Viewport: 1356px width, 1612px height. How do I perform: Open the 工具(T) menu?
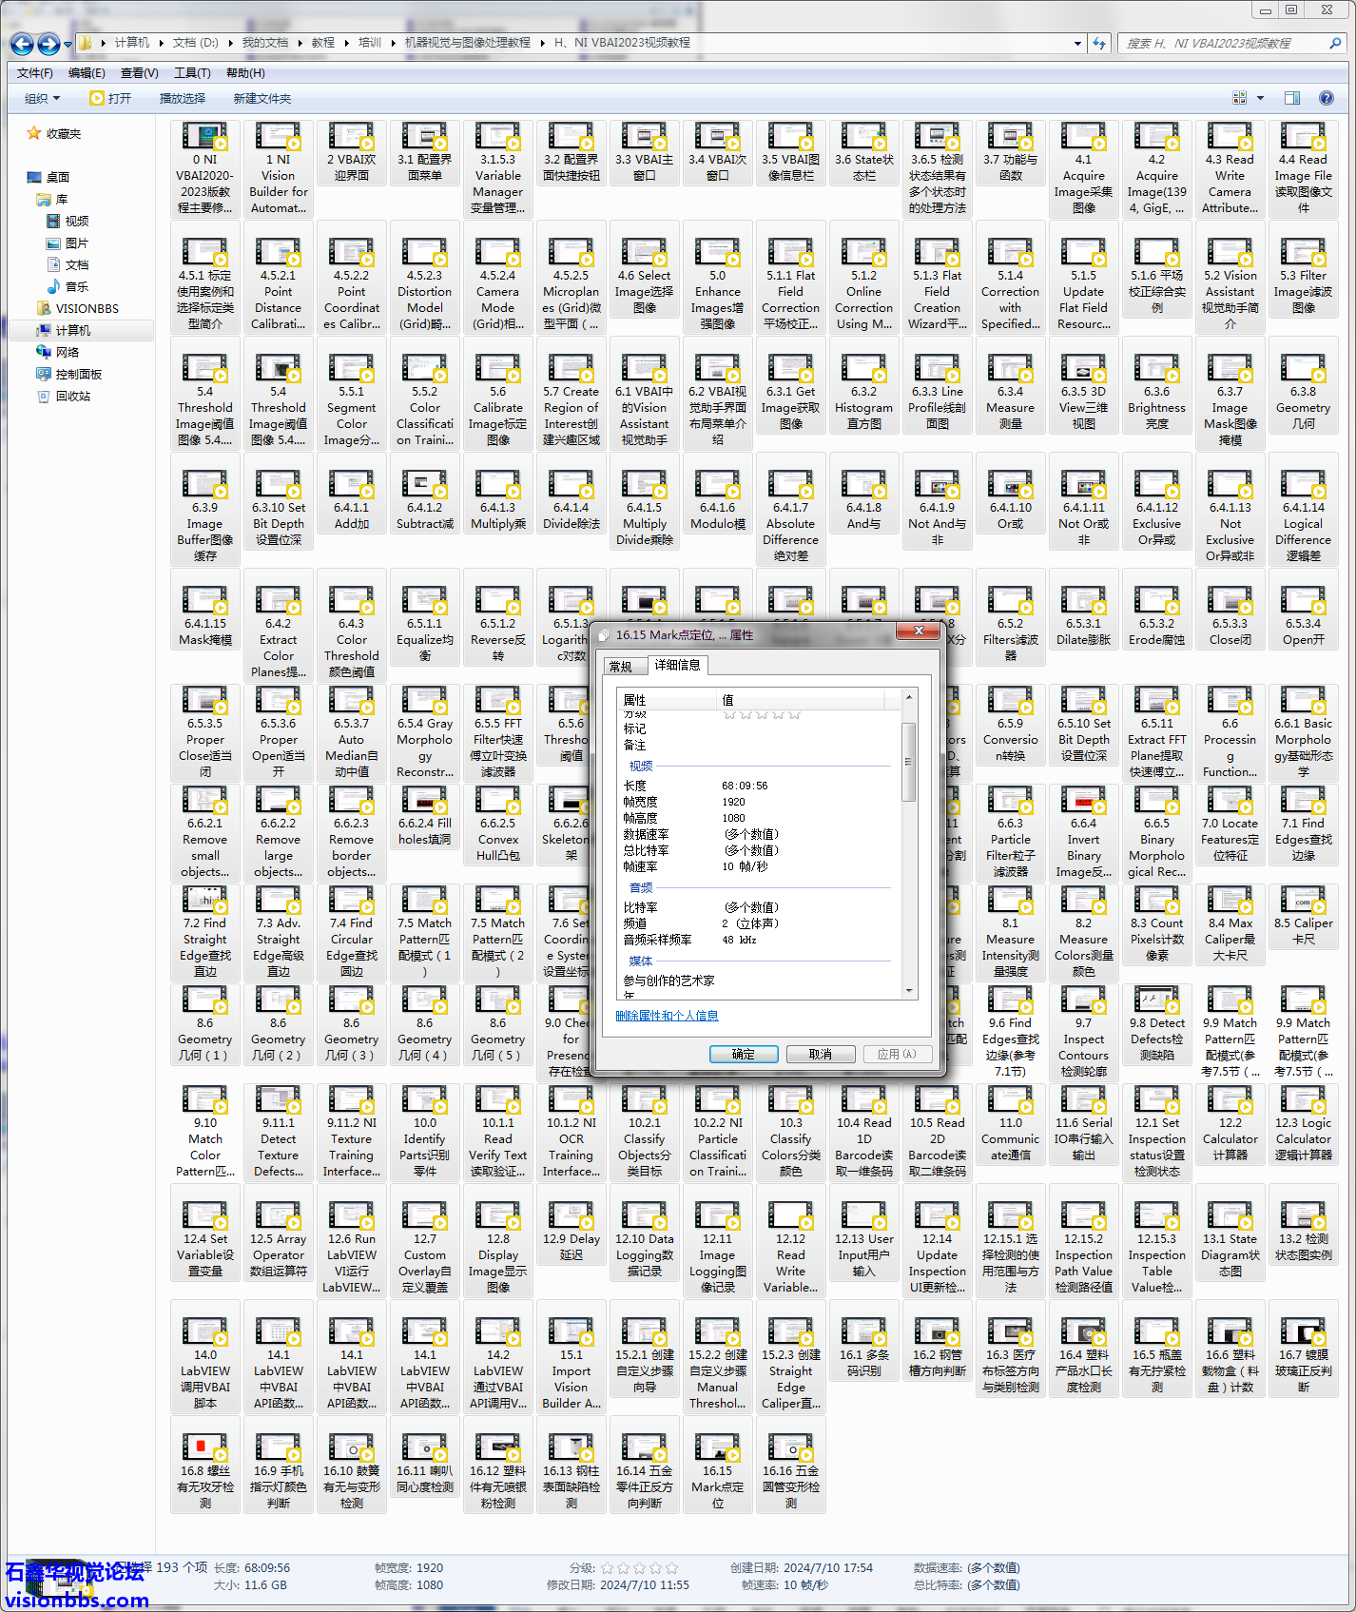[x=191, y=73]
